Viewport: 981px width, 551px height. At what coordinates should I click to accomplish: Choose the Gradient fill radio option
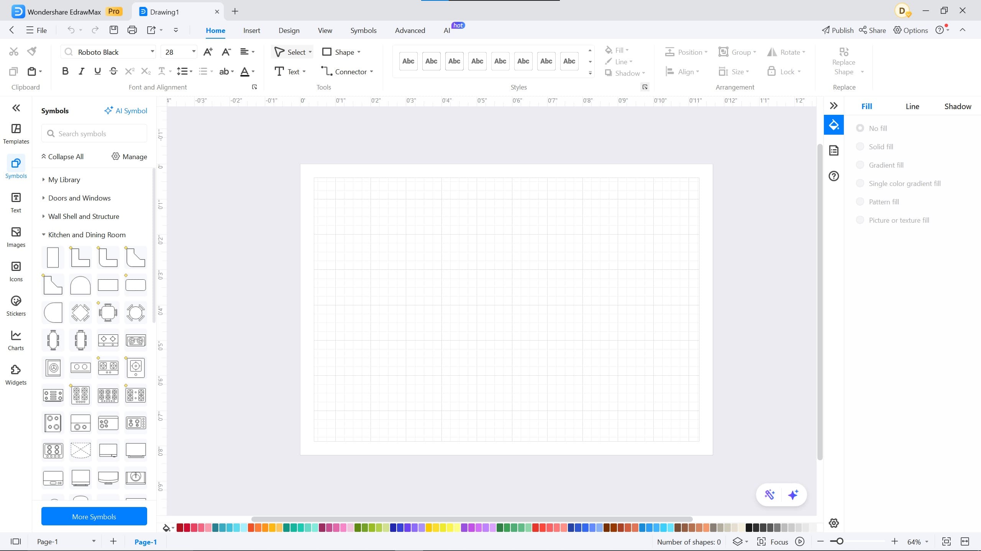click(860, 165)
